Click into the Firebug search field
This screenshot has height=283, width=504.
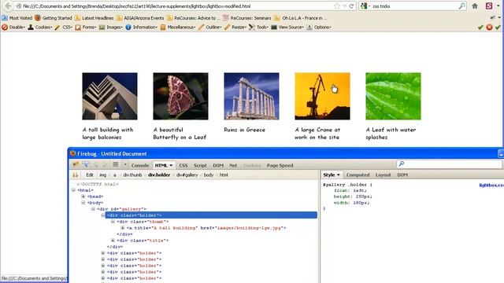[450, 164]
